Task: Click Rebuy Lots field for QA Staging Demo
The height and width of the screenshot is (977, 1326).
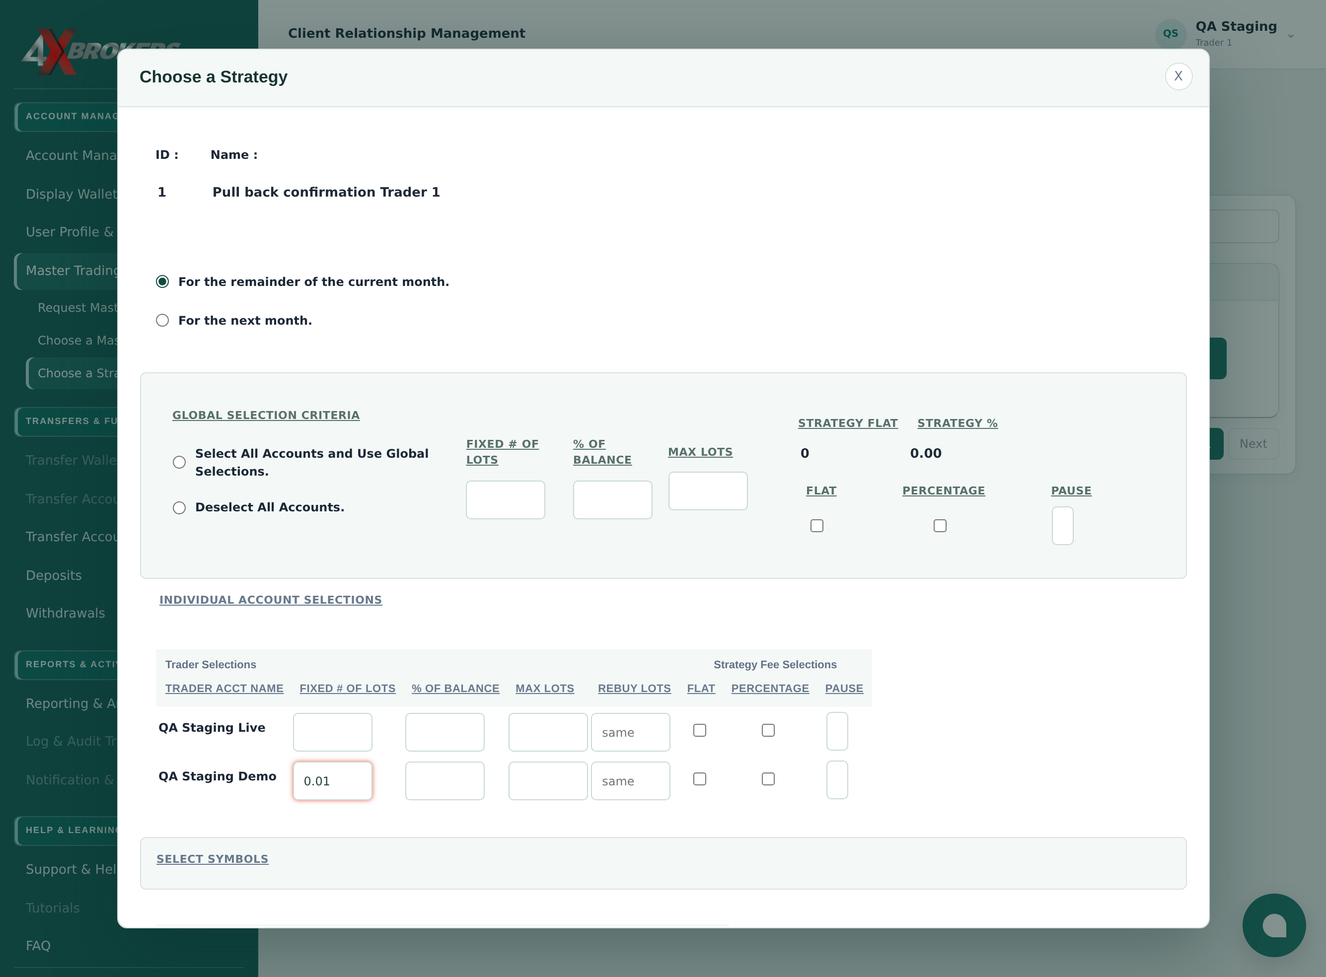Action: pyautogui.click(x=630, y=780)
